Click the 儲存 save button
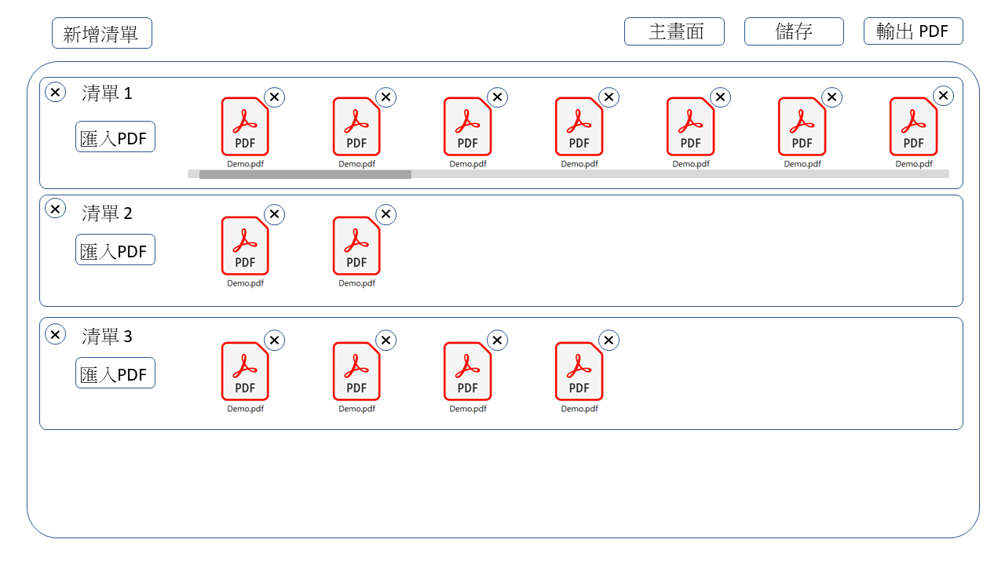1005x565 pixels. [793, 31]
